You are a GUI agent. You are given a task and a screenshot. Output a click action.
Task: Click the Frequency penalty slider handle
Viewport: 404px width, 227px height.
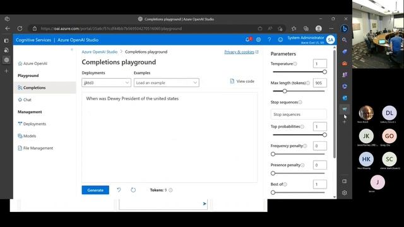coord(273,154)
